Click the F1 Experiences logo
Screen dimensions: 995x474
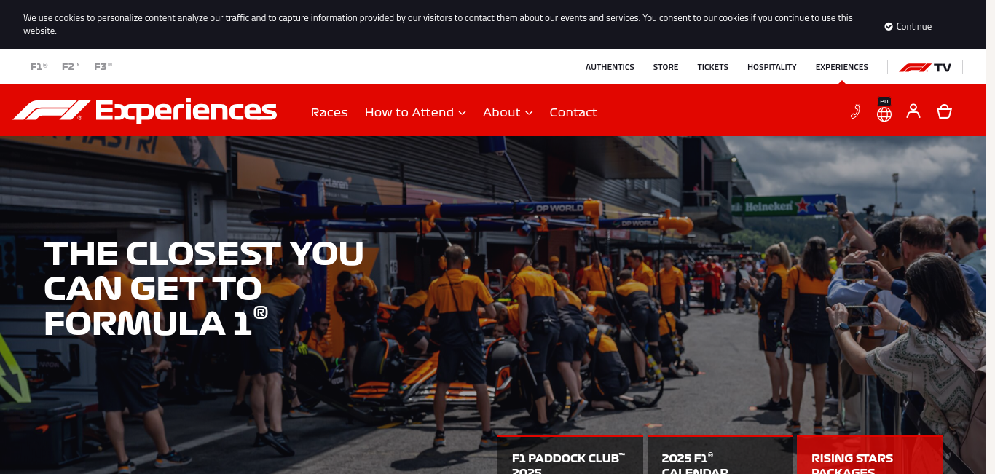145,111
